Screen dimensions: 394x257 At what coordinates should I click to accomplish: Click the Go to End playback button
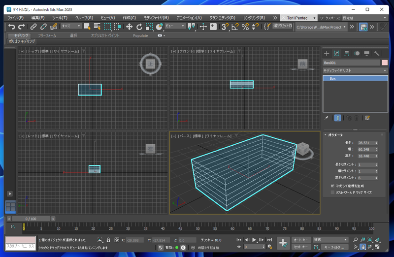(269, 240)
